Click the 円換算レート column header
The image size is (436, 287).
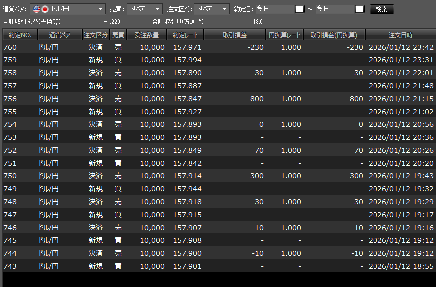pos(284,35)
